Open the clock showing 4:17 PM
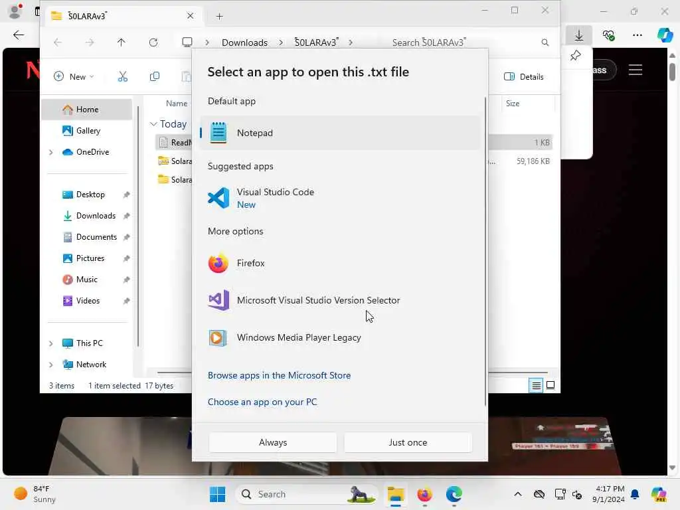Viewport: 680px width, 510px height. 609,494
